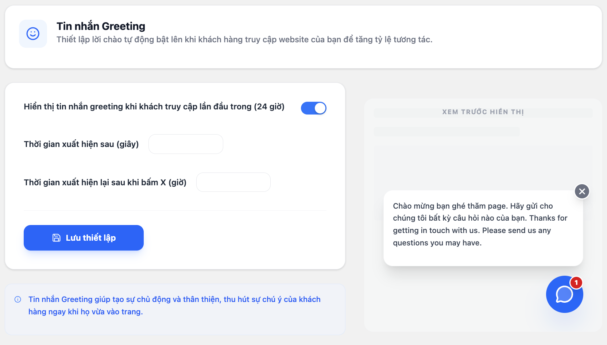Click the header description about automatic greetings

coord(244,39)
